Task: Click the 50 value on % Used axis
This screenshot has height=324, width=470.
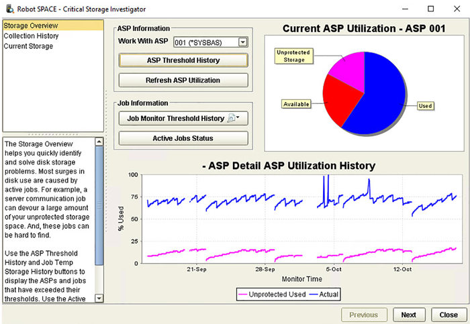Action: (134, 219)
